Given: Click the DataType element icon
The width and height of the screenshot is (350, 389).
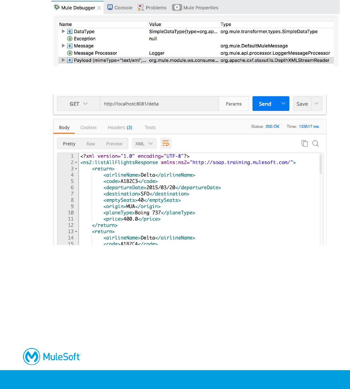Looking at the screenshot, I should click(69, 31).
